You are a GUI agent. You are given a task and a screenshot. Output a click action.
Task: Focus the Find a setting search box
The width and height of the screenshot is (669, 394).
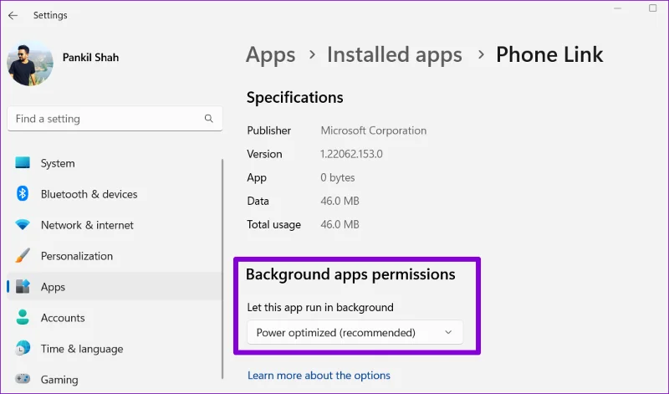[115, 119]
